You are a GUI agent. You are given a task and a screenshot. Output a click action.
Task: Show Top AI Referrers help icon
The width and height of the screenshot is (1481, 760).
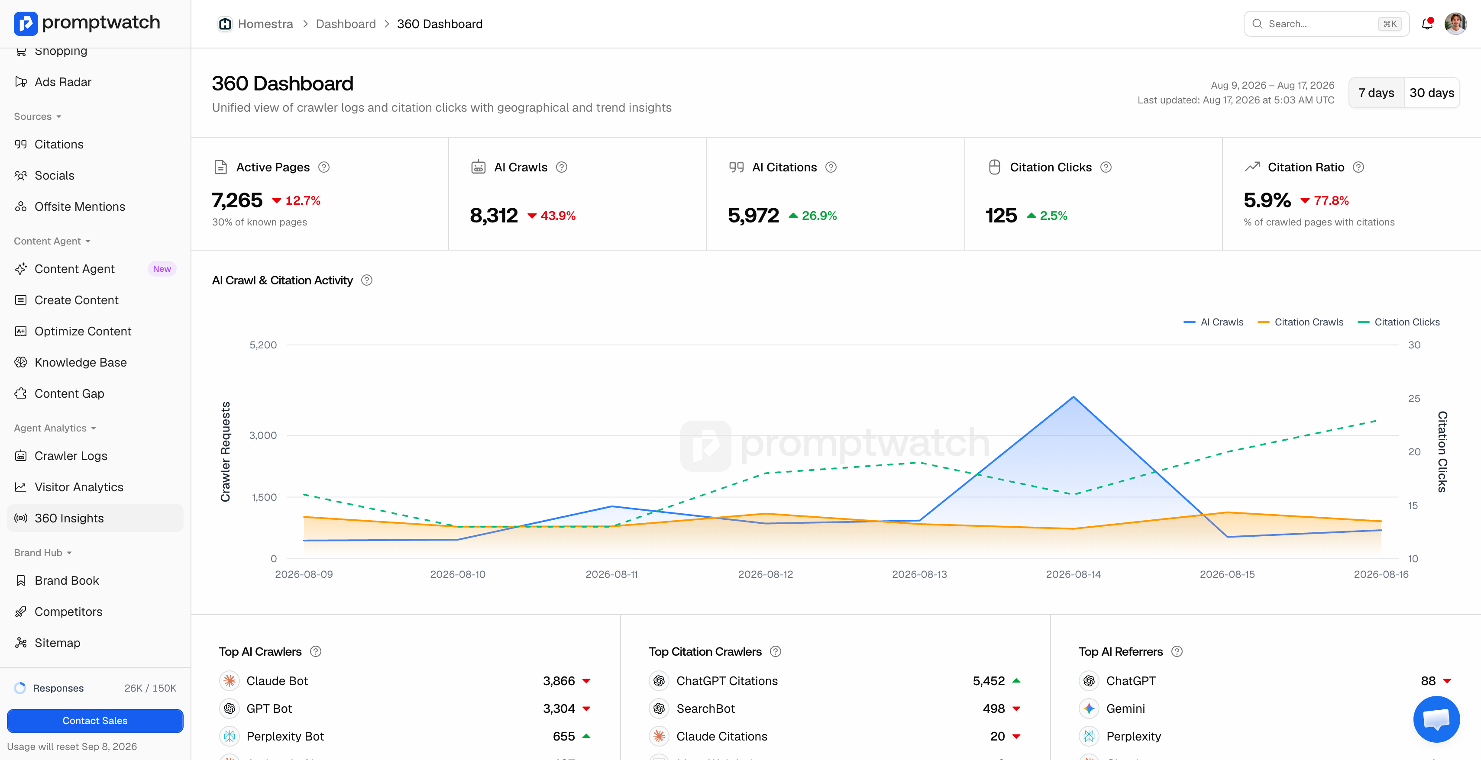pyautogui.click(x=1177, y=651)
